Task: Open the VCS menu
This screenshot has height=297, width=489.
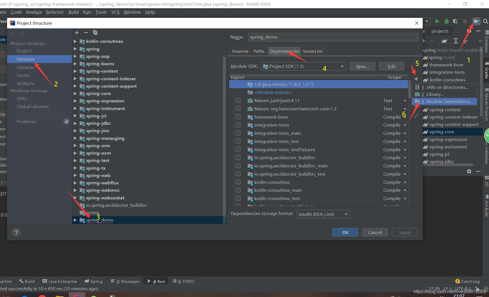Action: [x=115, y=12]
